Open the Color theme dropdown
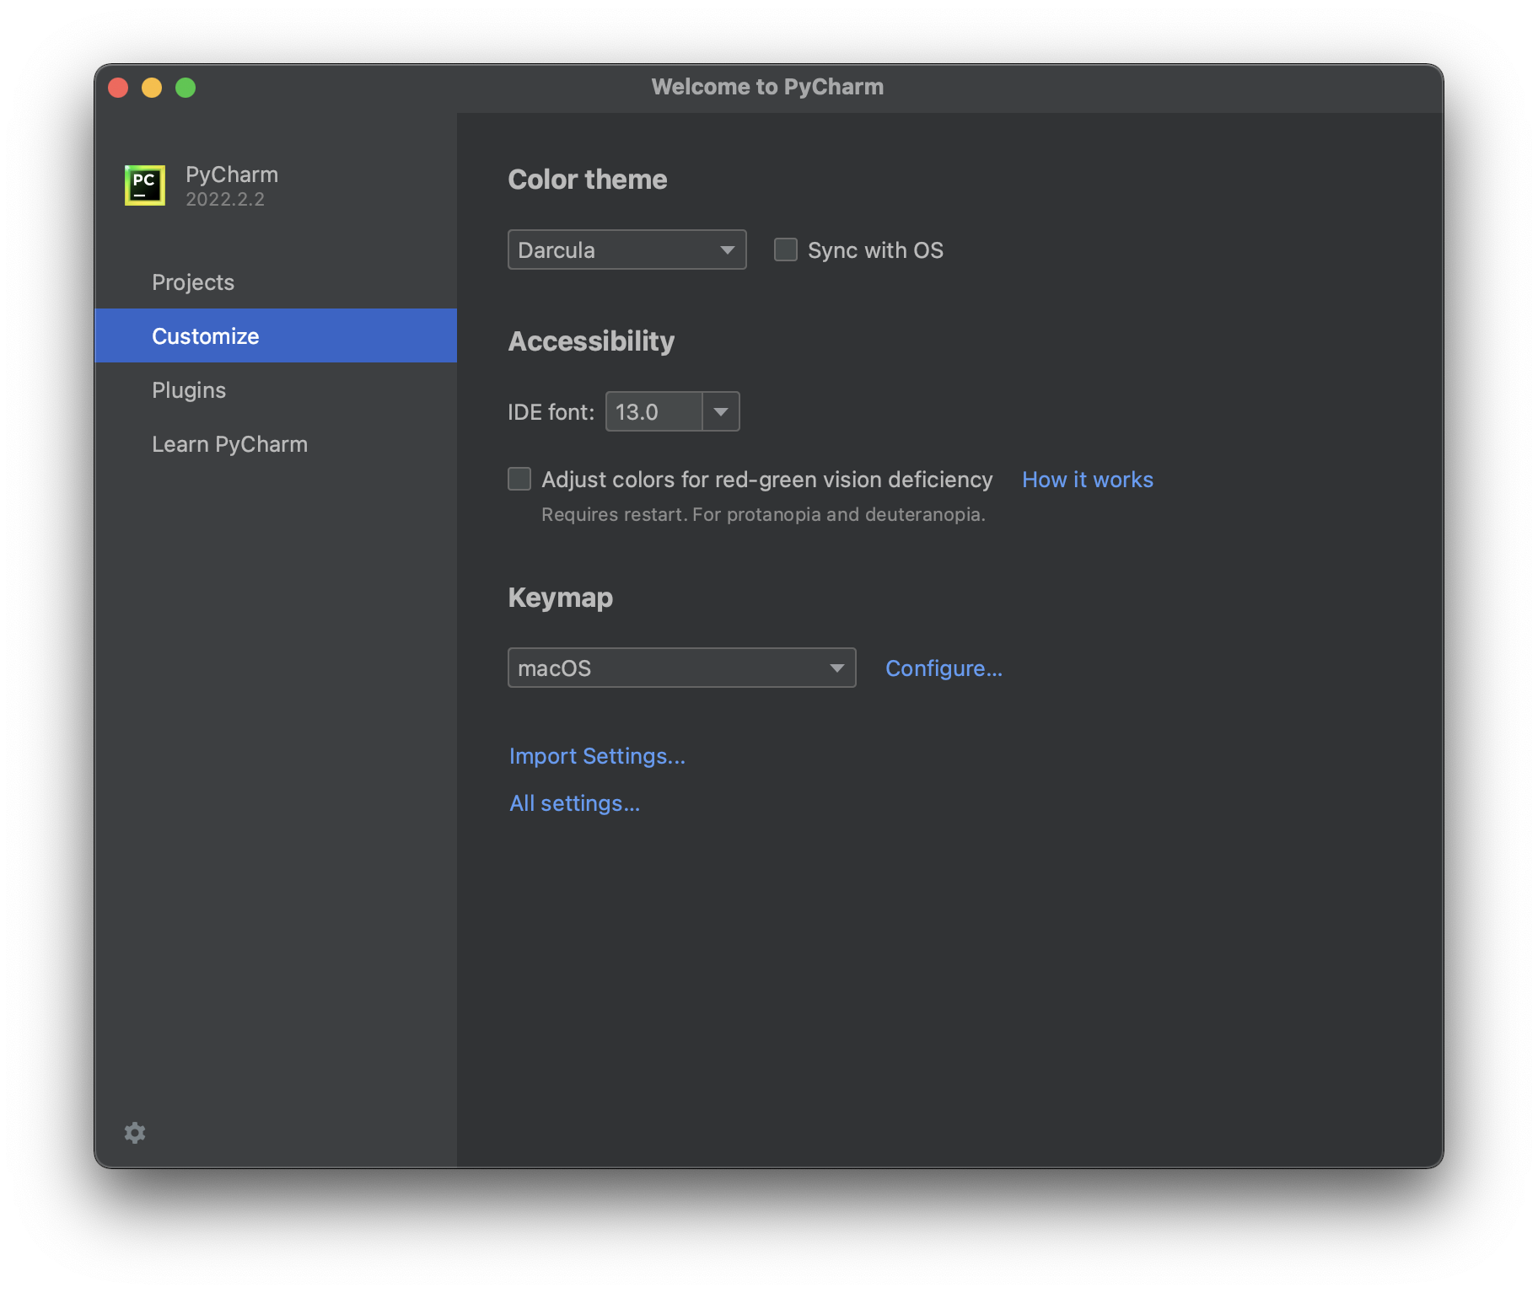Image resolution: width=1538 pixels, height=1293 pixels. [626, 249]
